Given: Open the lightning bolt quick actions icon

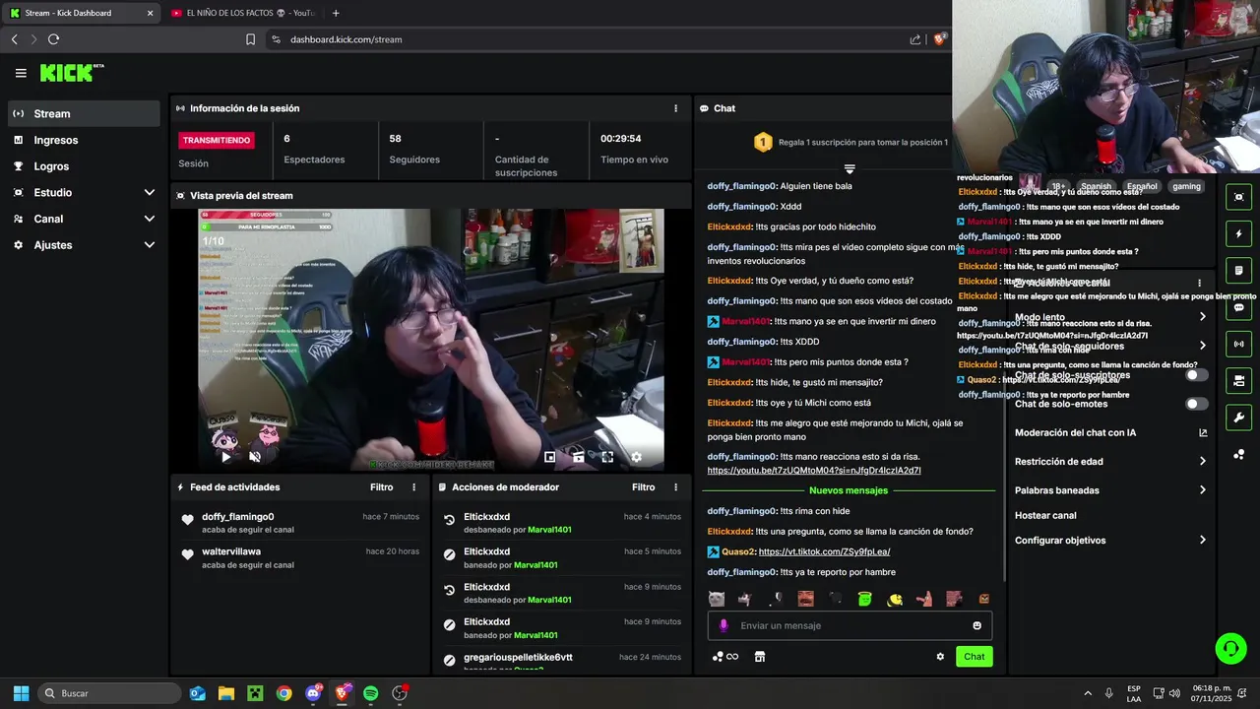Looking at the screenshot, I should pyautogui.click(x=1238, y=233).
